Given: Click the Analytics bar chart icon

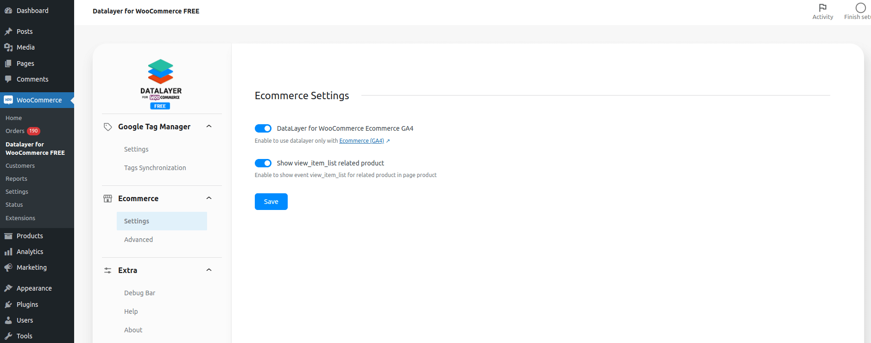Looking at the screenshot, I should [x=8, y=252].
